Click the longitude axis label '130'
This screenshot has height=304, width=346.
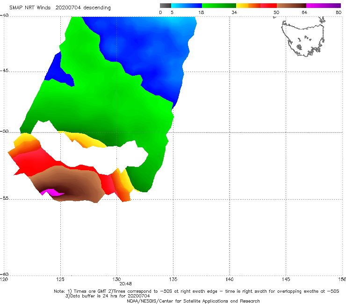pyautogui.click(x=116, y=280)
